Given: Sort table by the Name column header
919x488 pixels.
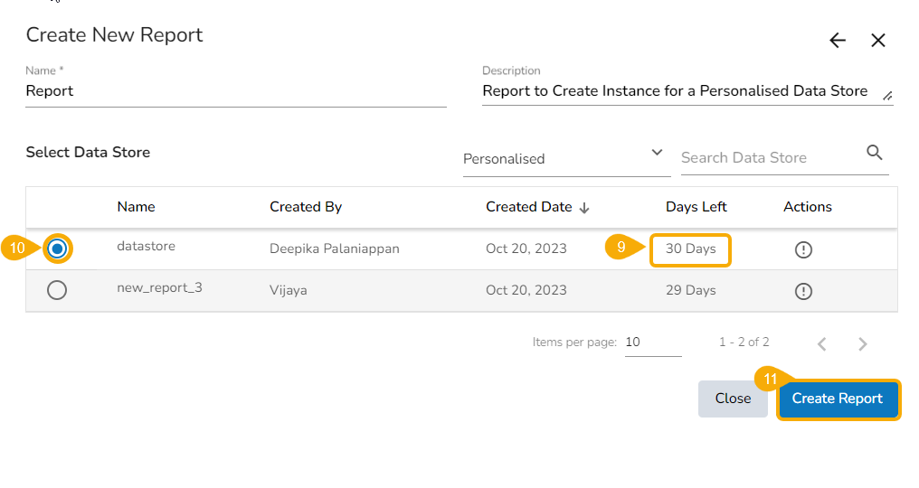Looking at the screenshot, I should click(137, 207).
